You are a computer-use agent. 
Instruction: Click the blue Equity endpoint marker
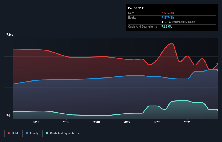(217, 70)
